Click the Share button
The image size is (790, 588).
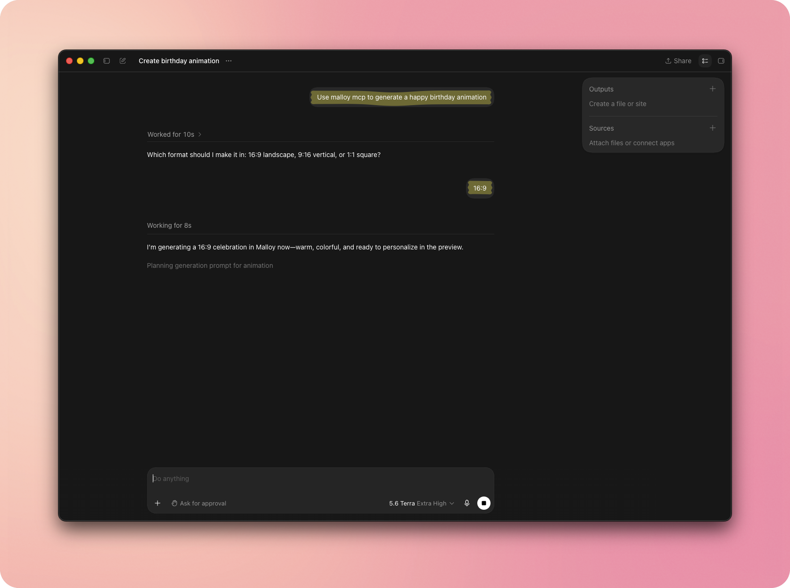pos(678,61)
